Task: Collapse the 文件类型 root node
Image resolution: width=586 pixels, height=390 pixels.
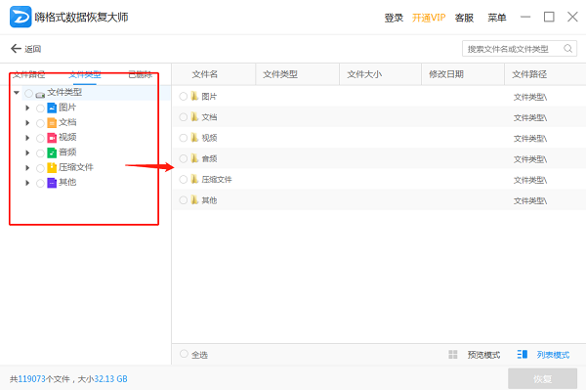Action: pos(16,92)
